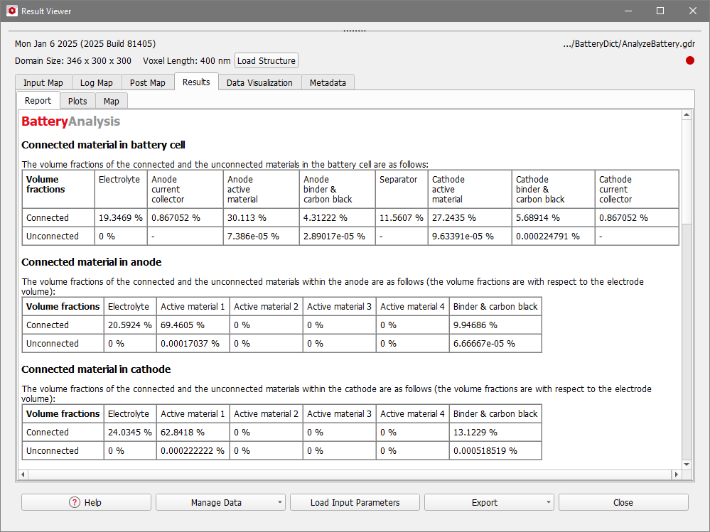This screenshot has height=532, width=710.
Task: Click cell value '2.89017e-05 %'
Action: tap(334, 236)
